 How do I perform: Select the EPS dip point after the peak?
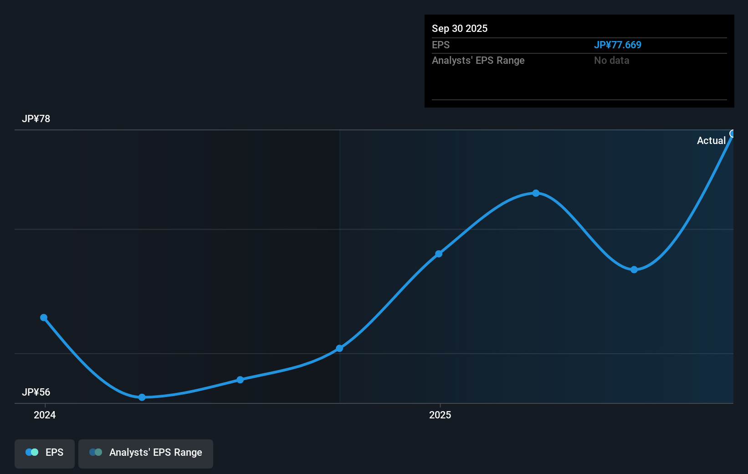[x=634, y=270]
